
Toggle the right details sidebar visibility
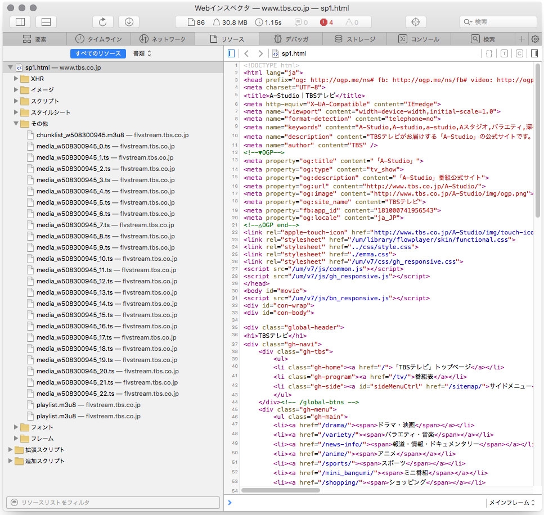534,53
